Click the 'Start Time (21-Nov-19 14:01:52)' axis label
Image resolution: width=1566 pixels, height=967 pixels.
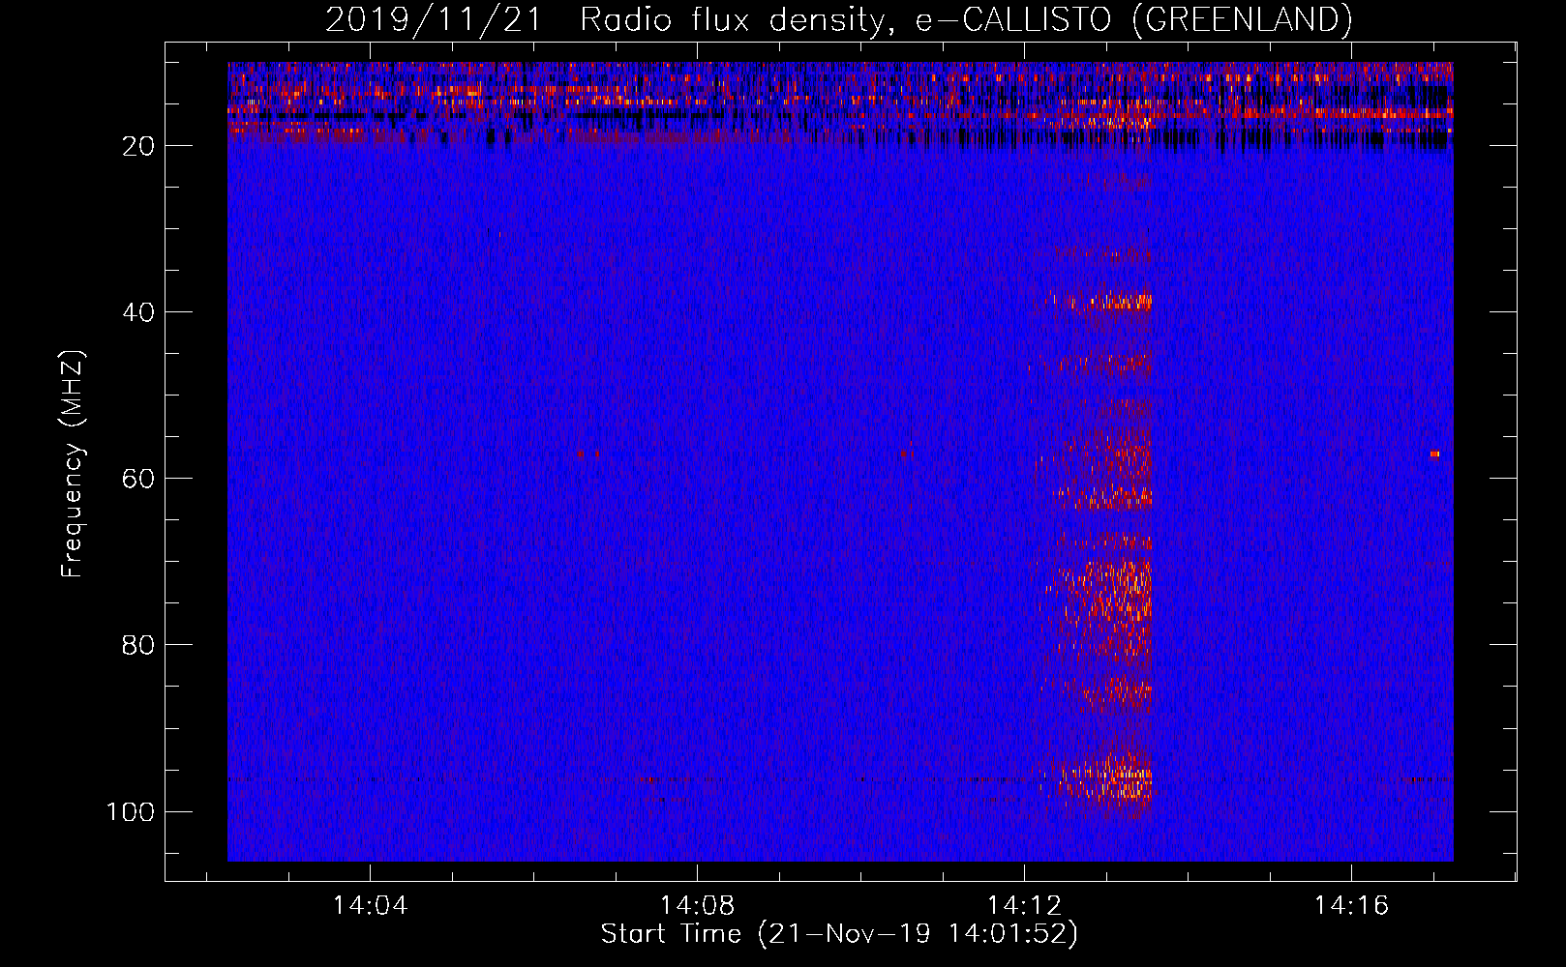pyautogui.click(x=839, y=934)
